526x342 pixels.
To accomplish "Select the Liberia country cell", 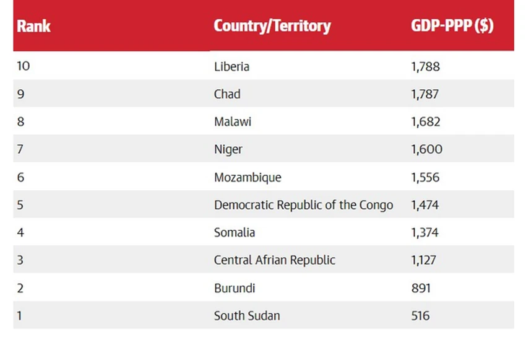I will [x=231, y=66].
